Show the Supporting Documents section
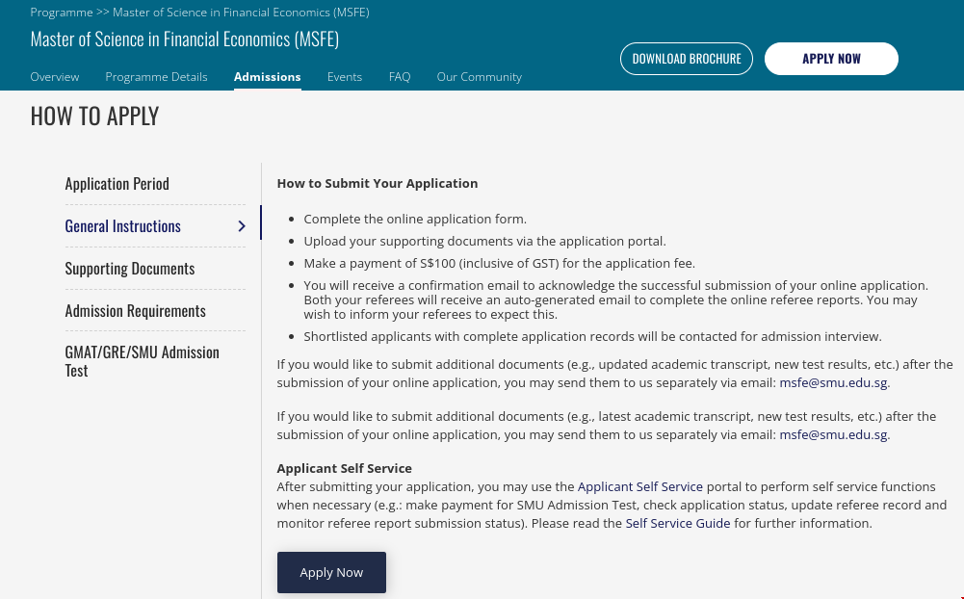This screenshot has width=964, height=599. pyautogui.click(x=129, y=269)
